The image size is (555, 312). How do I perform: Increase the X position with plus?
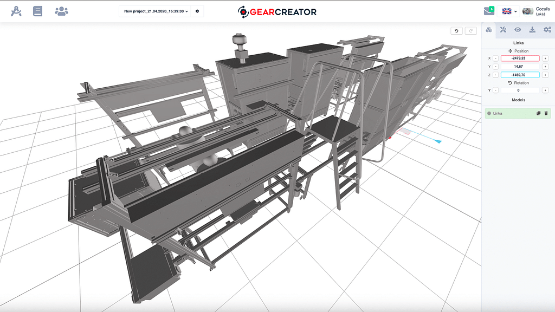[545, 58]
